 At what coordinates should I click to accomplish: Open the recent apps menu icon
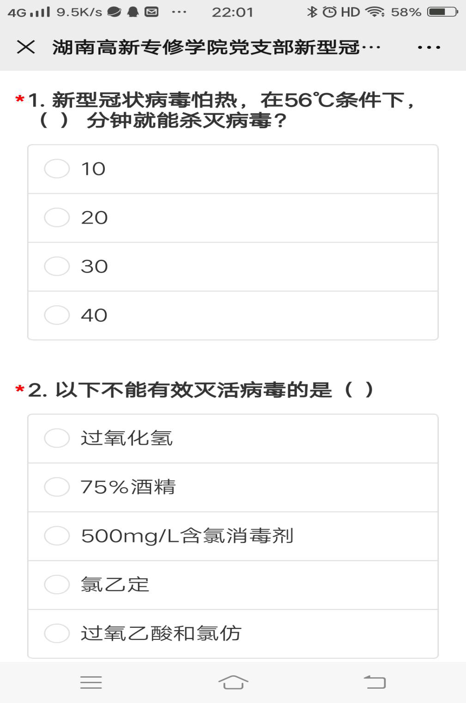click(91, 682)
